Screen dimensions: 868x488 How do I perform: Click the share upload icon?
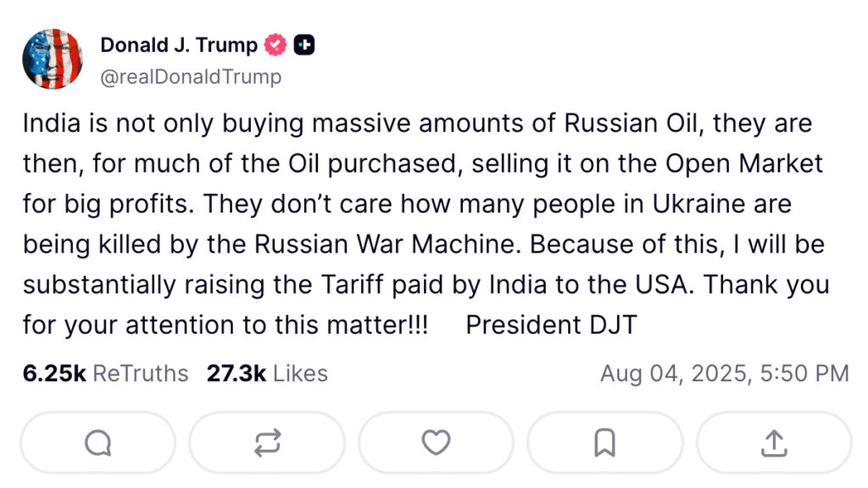point(774,442)
